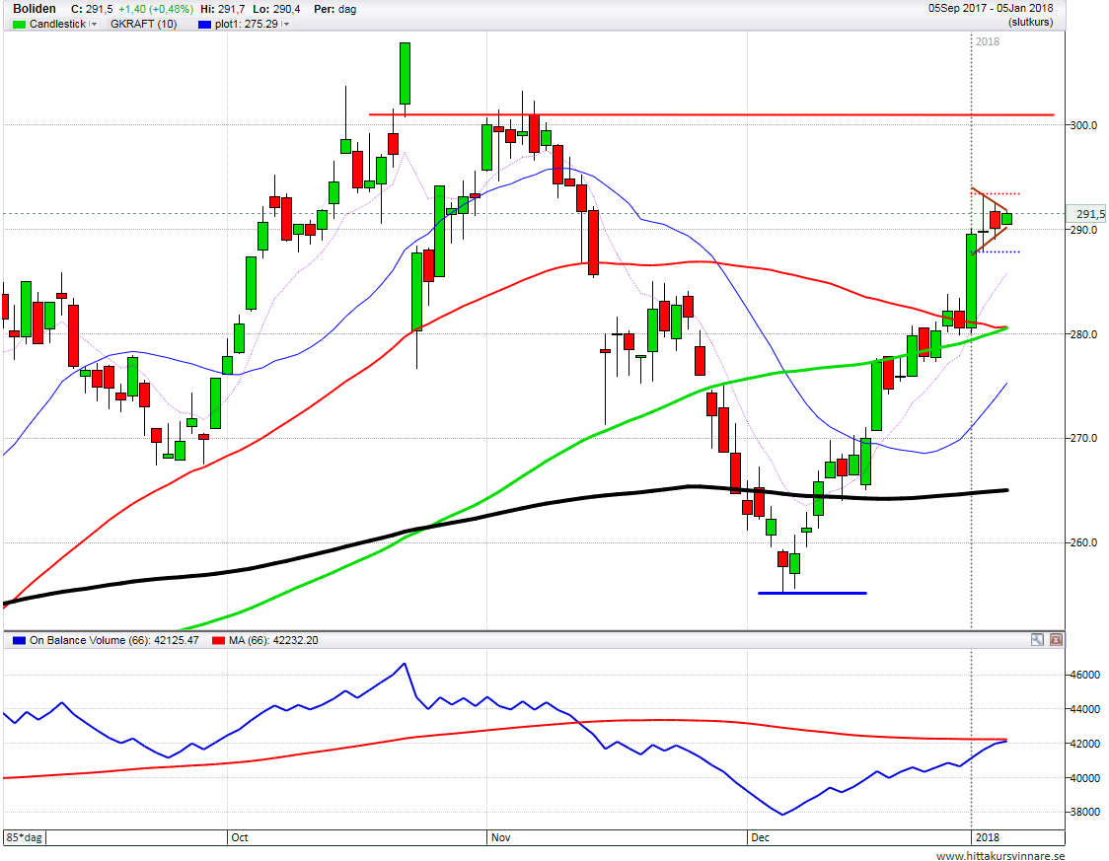
Task: Click the (slutkurs) label
Action: point(1030,22)
